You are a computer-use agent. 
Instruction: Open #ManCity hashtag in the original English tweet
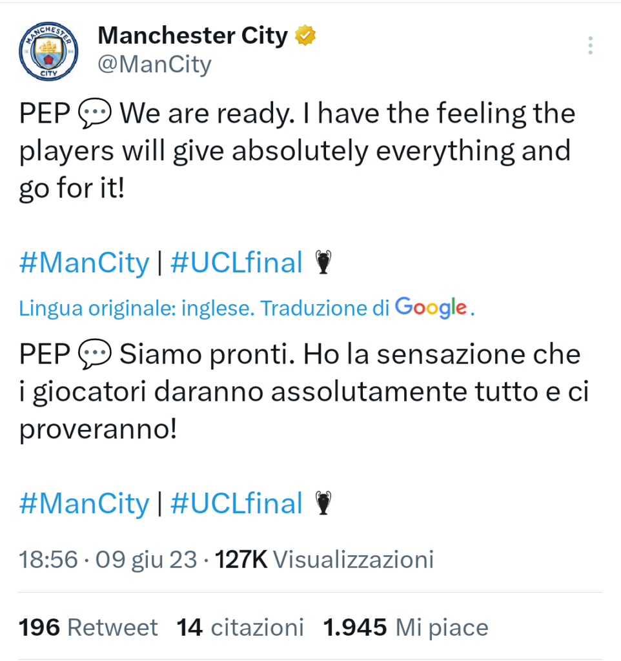tap(84, 263)
